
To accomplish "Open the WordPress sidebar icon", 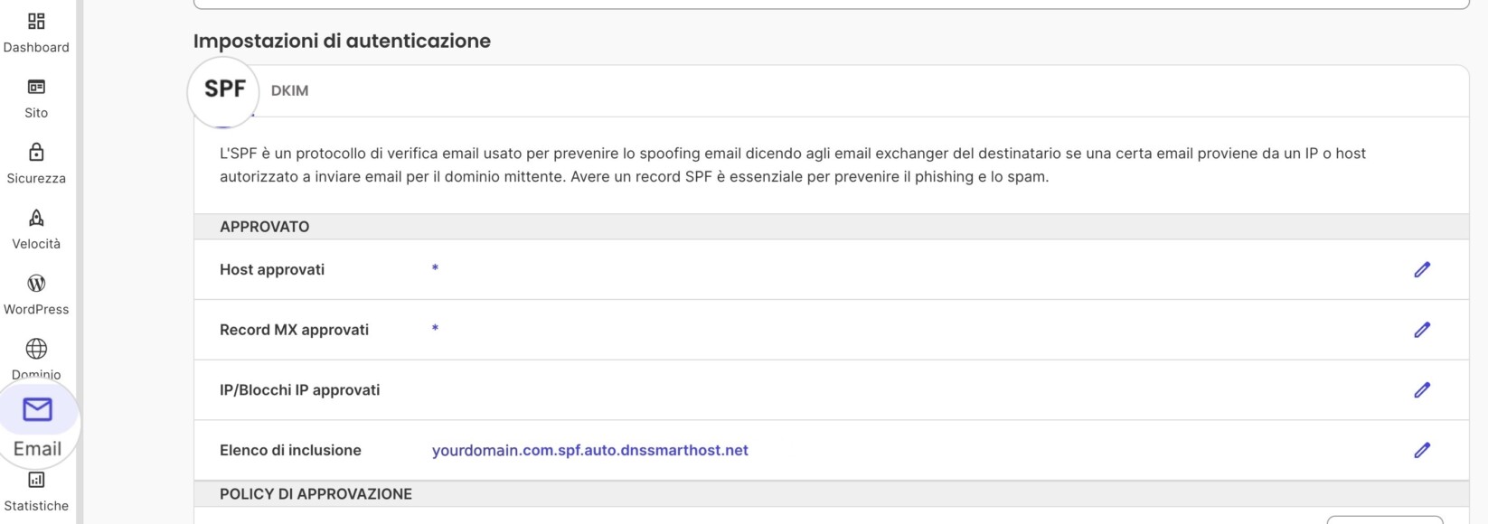I will [x=36, y=284].
